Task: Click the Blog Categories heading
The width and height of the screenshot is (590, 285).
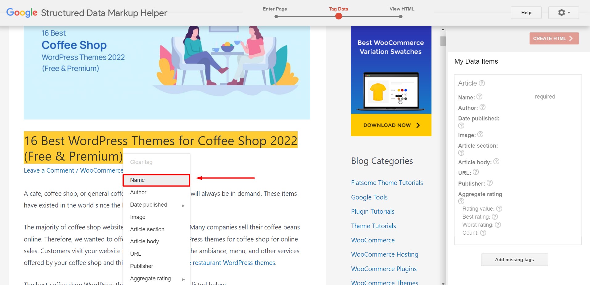Action: click(382, 161)
